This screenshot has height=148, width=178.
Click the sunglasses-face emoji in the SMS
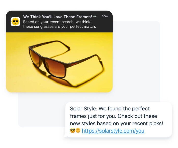coord(72,131)
